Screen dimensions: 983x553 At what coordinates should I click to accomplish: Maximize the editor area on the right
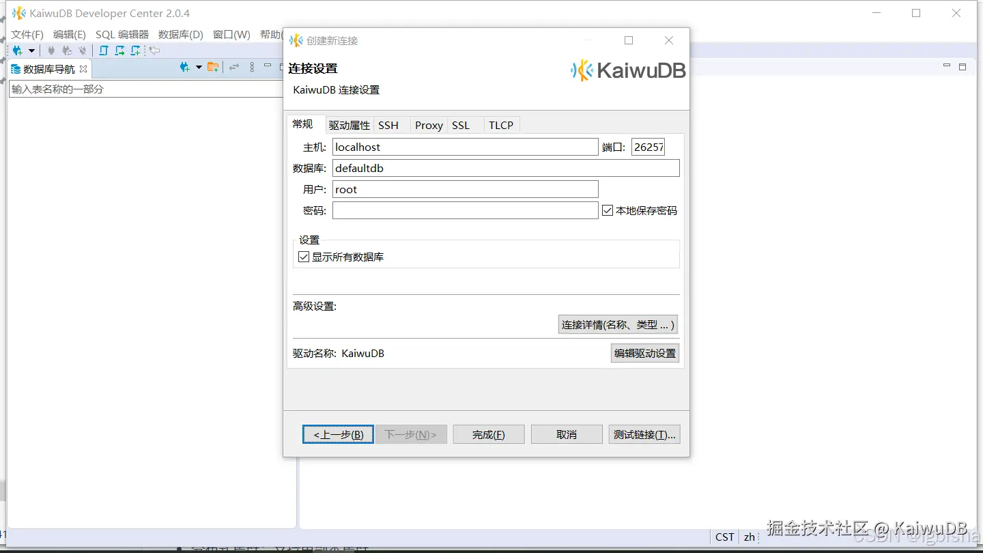click(963, 67)
